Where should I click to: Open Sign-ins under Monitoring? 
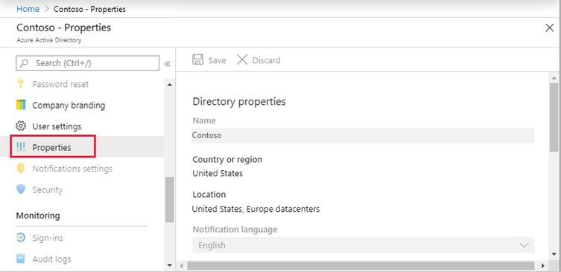(x=48, y=238)
